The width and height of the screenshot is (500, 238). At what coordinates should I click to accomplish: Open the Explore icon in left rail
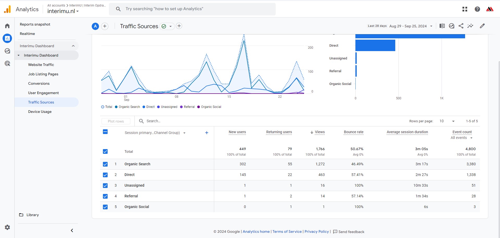[x=7, y=51]
